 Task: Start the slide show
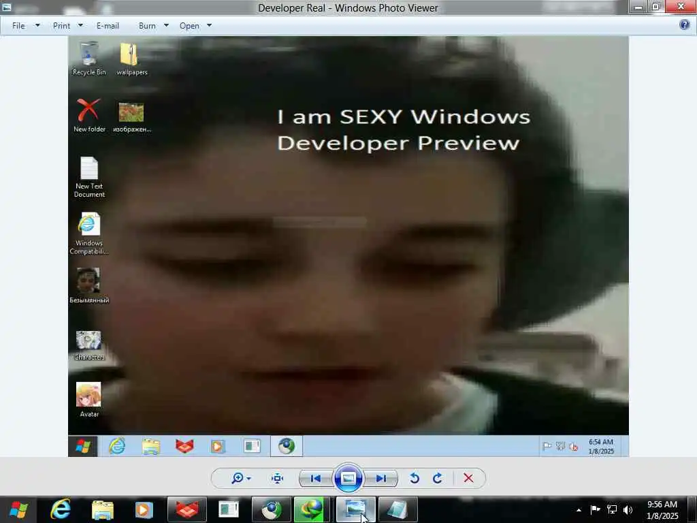pyautogui.click(x=348, y=479)
